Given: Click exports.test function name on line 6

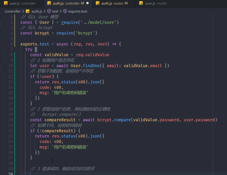Looking at the screenshot, I should click(x=35, y=44).
